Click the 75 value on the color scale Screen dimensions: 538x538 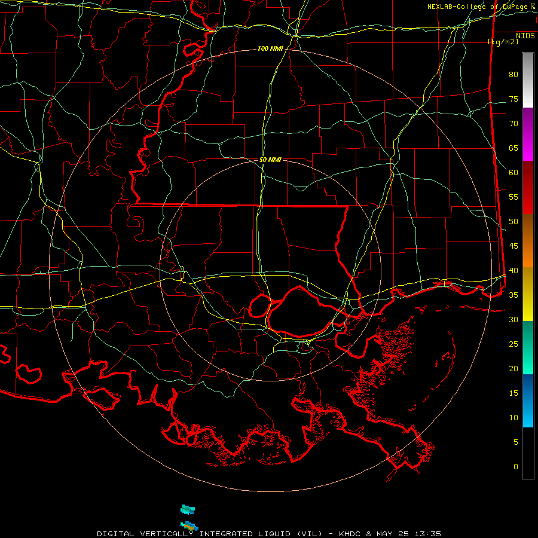point(513,99)
